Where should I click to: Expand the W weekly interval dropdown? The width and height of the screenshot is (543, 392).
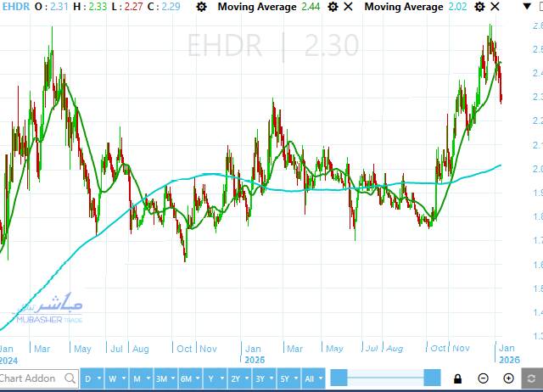coord(114,378)
